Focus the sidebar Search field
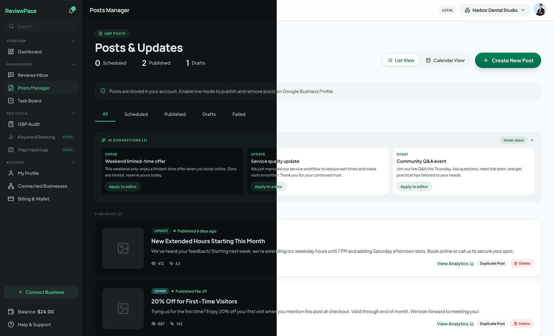 tap(41, 26)
